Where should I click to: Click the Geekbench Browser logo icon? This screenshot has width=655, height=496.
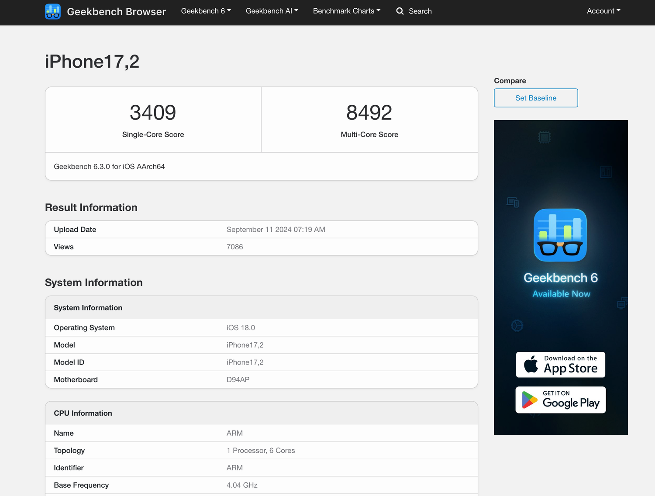tap(53, 11)
